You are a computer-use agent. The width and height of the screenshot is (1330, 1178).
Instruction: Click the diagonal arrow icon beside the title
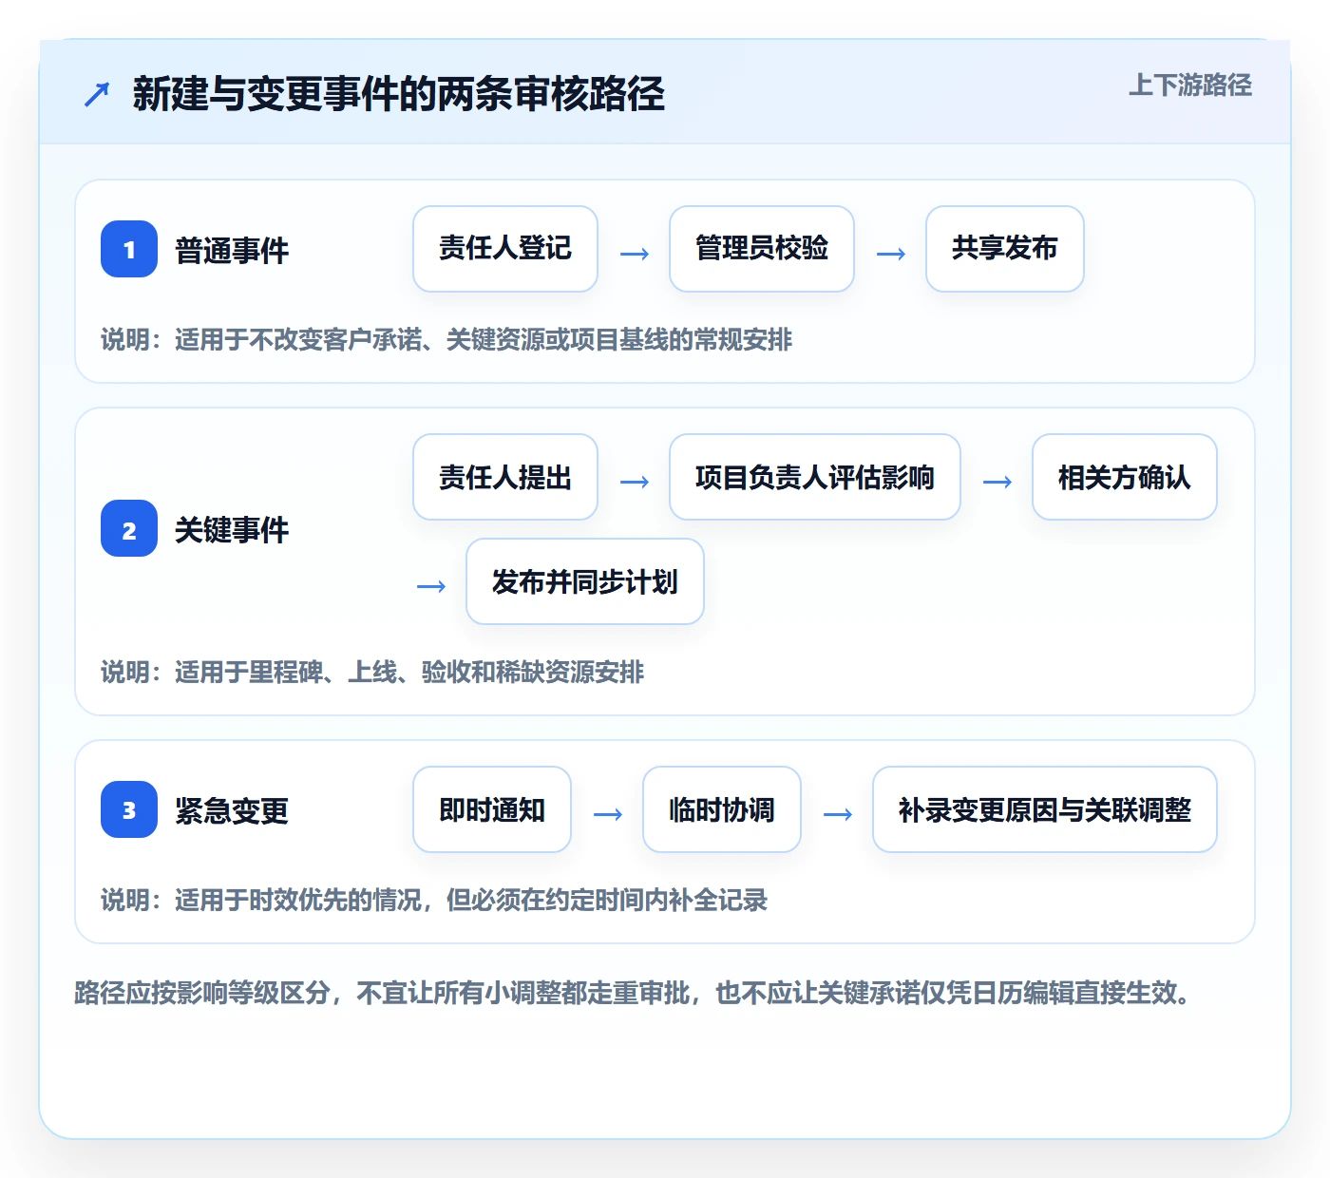pos(97,94)
